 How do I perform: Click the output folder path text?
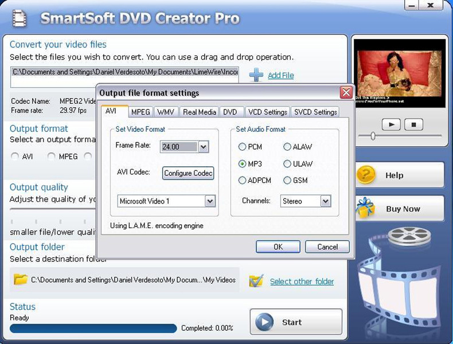[133, 280]
